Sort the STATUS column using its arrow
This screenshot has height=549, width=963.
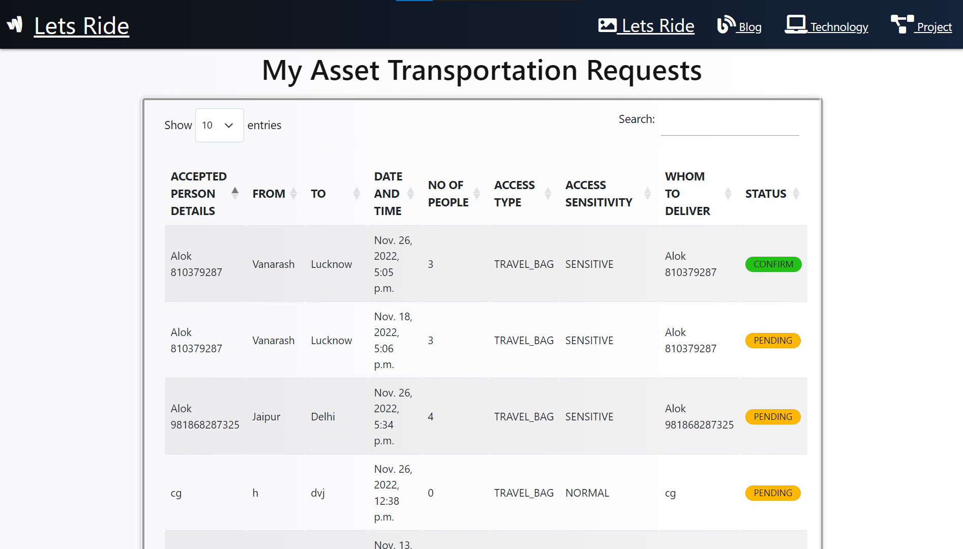[x=796, y=193]
